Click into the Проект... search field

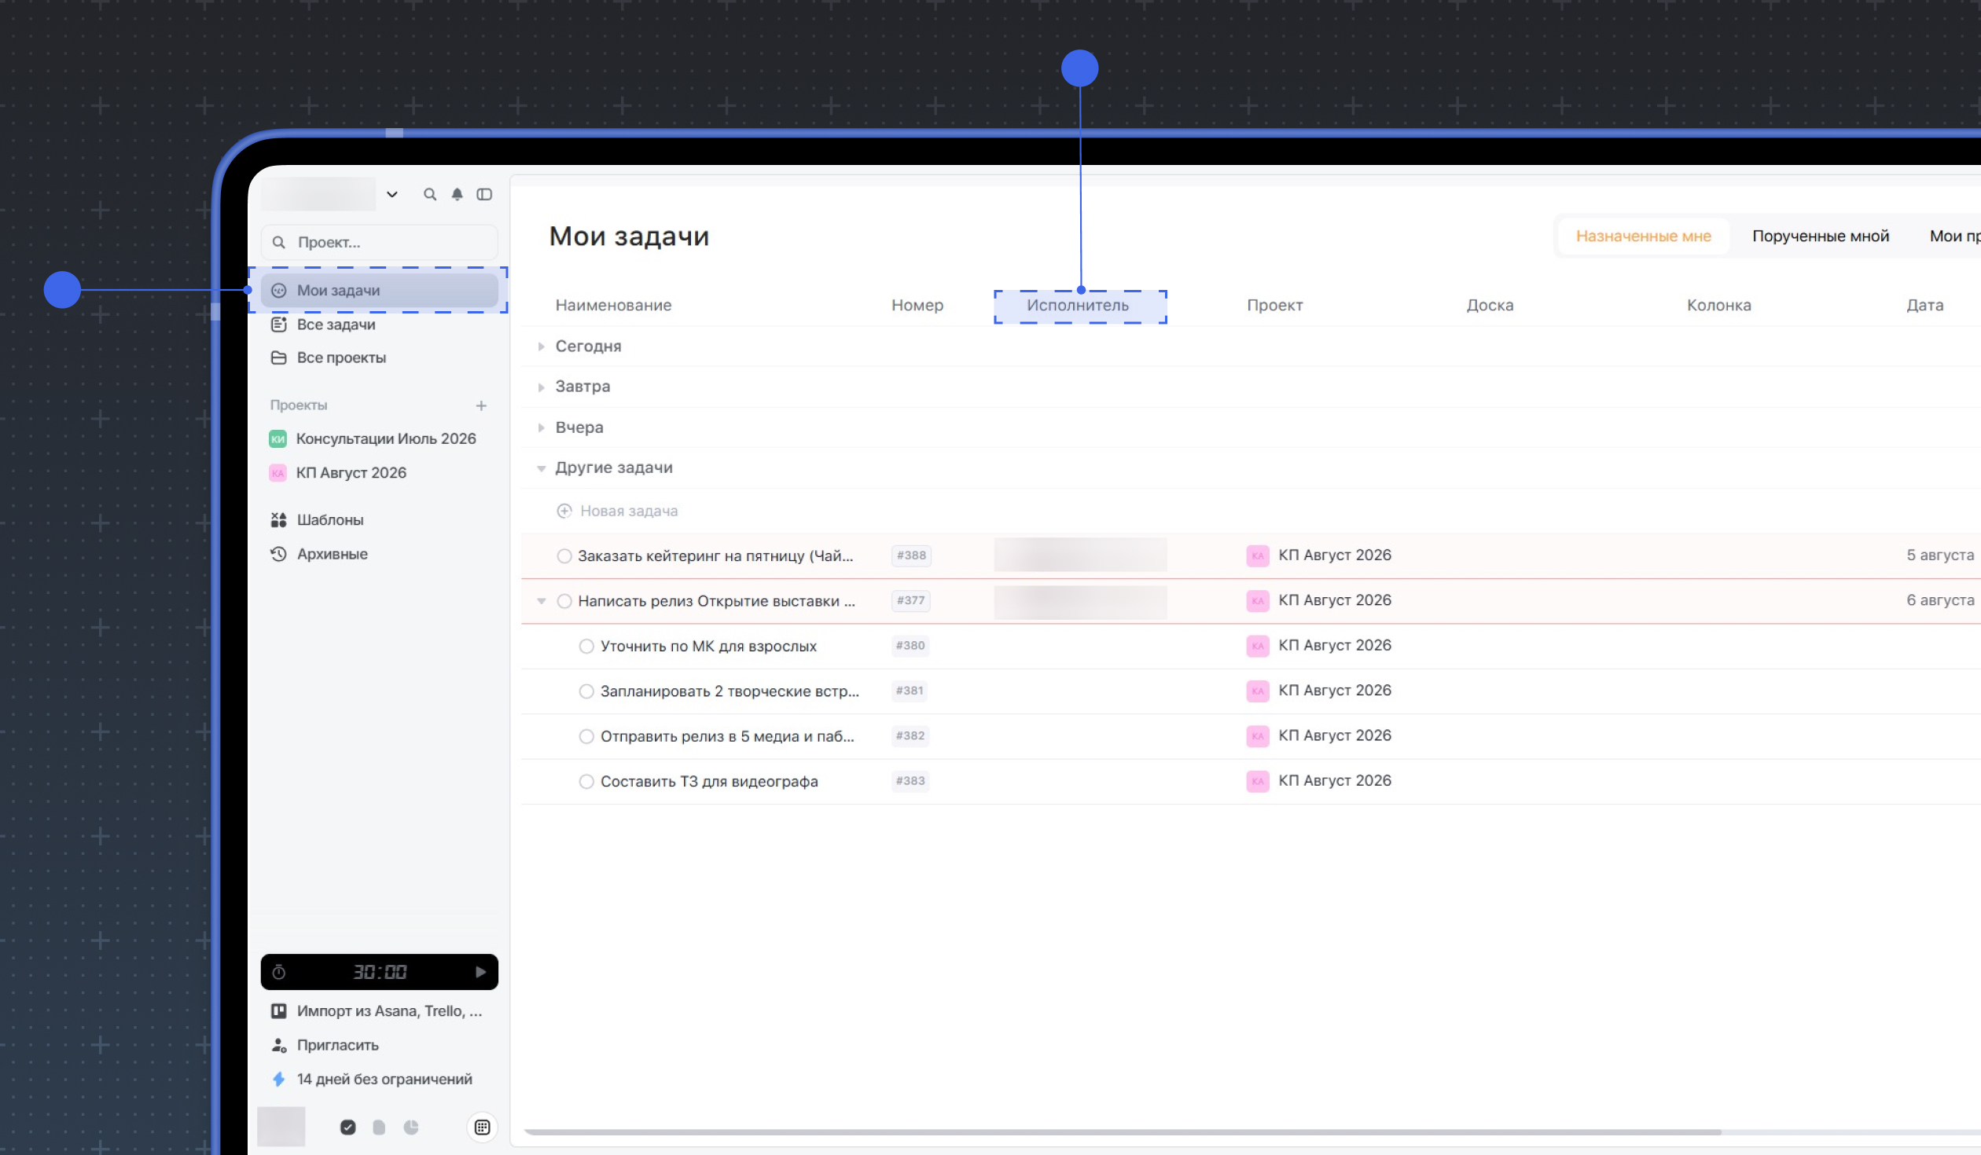pos(379,242)
